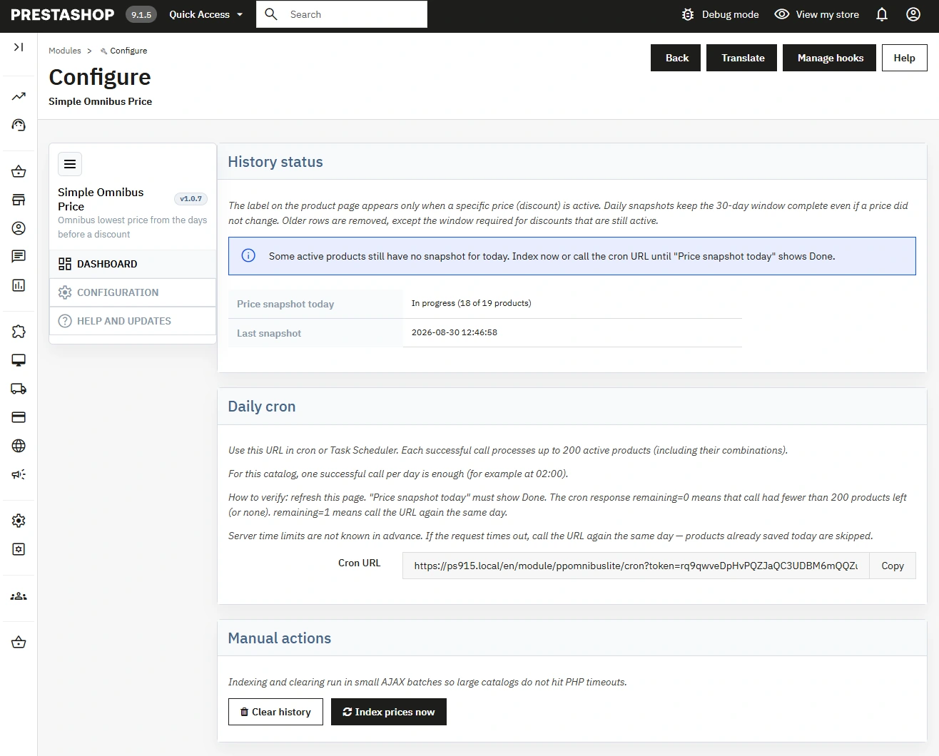Click Clear history button

pos(275,712)
